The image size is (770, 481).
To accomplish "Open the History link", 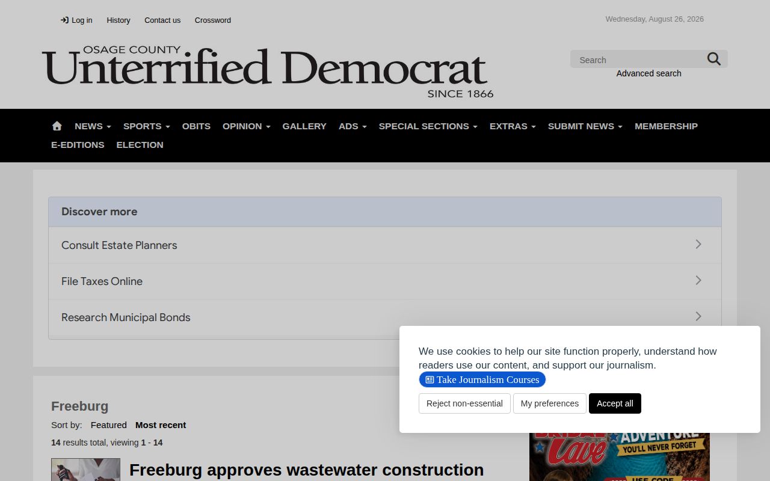I will coord(119,20).
